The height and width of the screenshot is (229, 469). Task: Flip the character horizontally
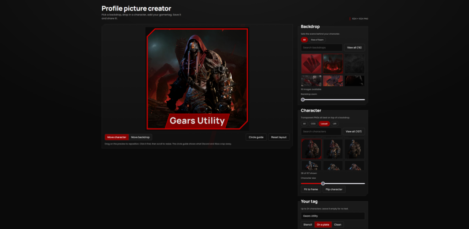tap(334, 189)
